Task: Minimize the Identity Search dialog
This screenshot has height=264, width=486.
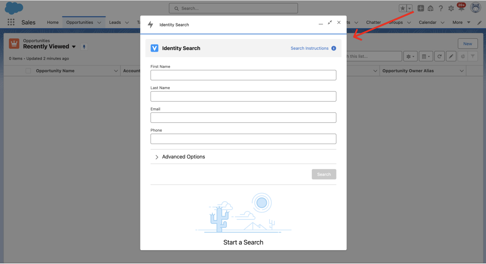Action: coord(321,24)
